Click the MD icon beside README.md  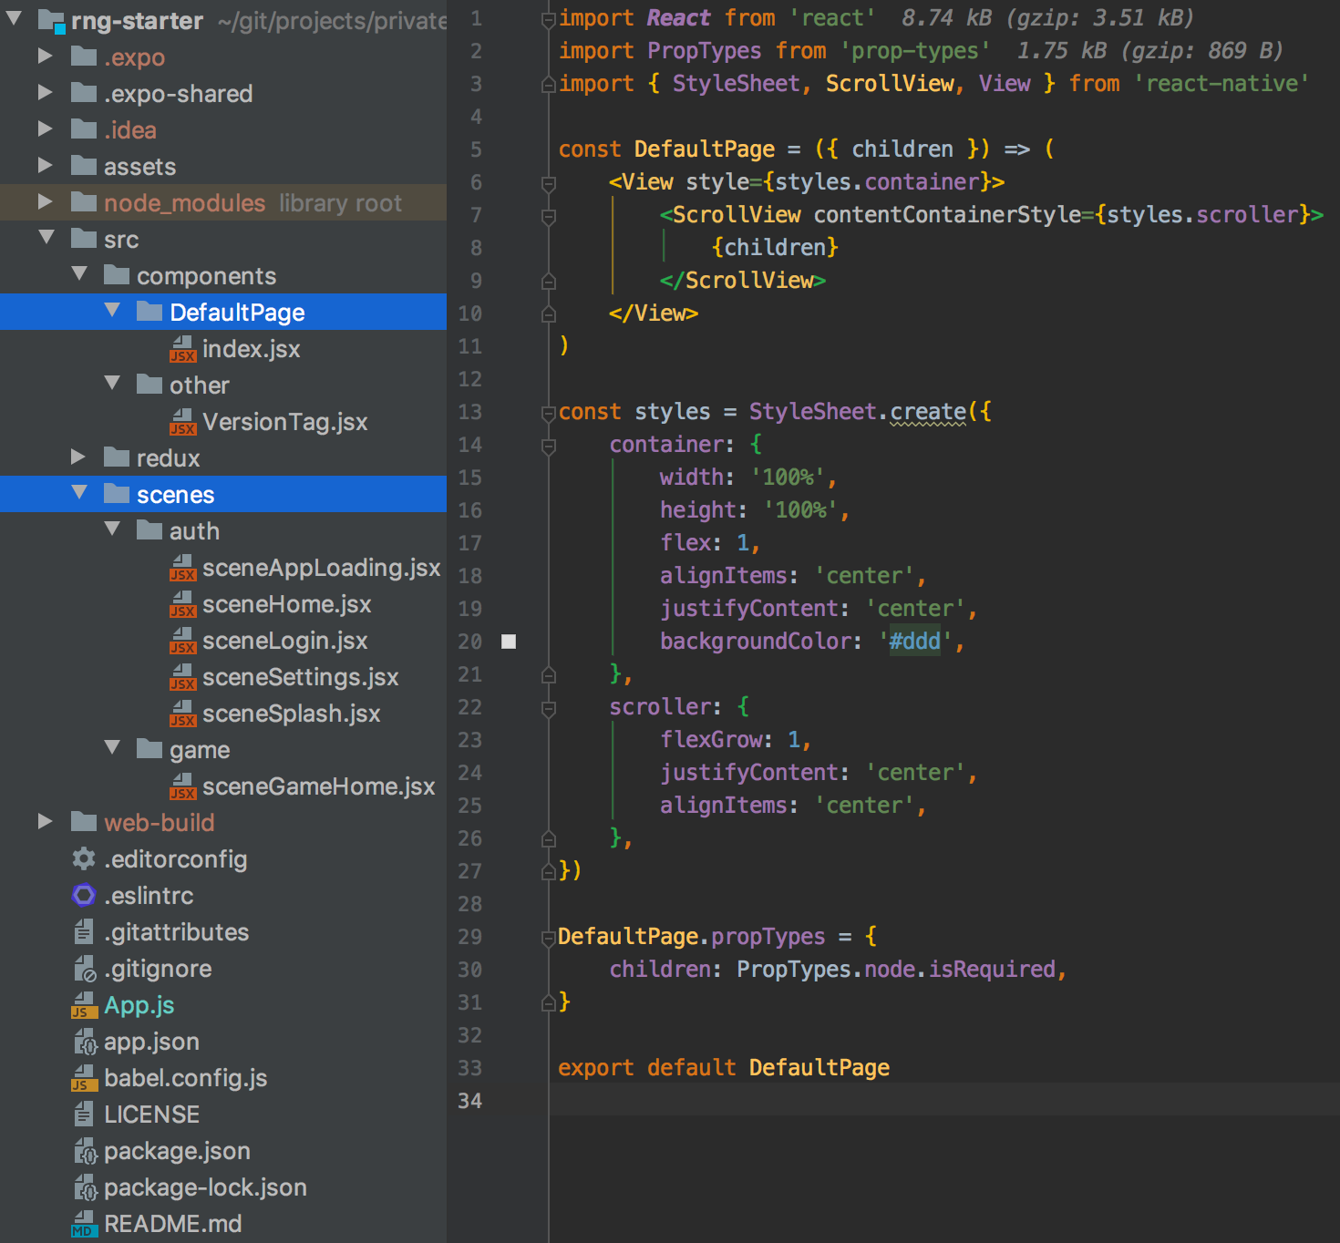[83, 1223]
